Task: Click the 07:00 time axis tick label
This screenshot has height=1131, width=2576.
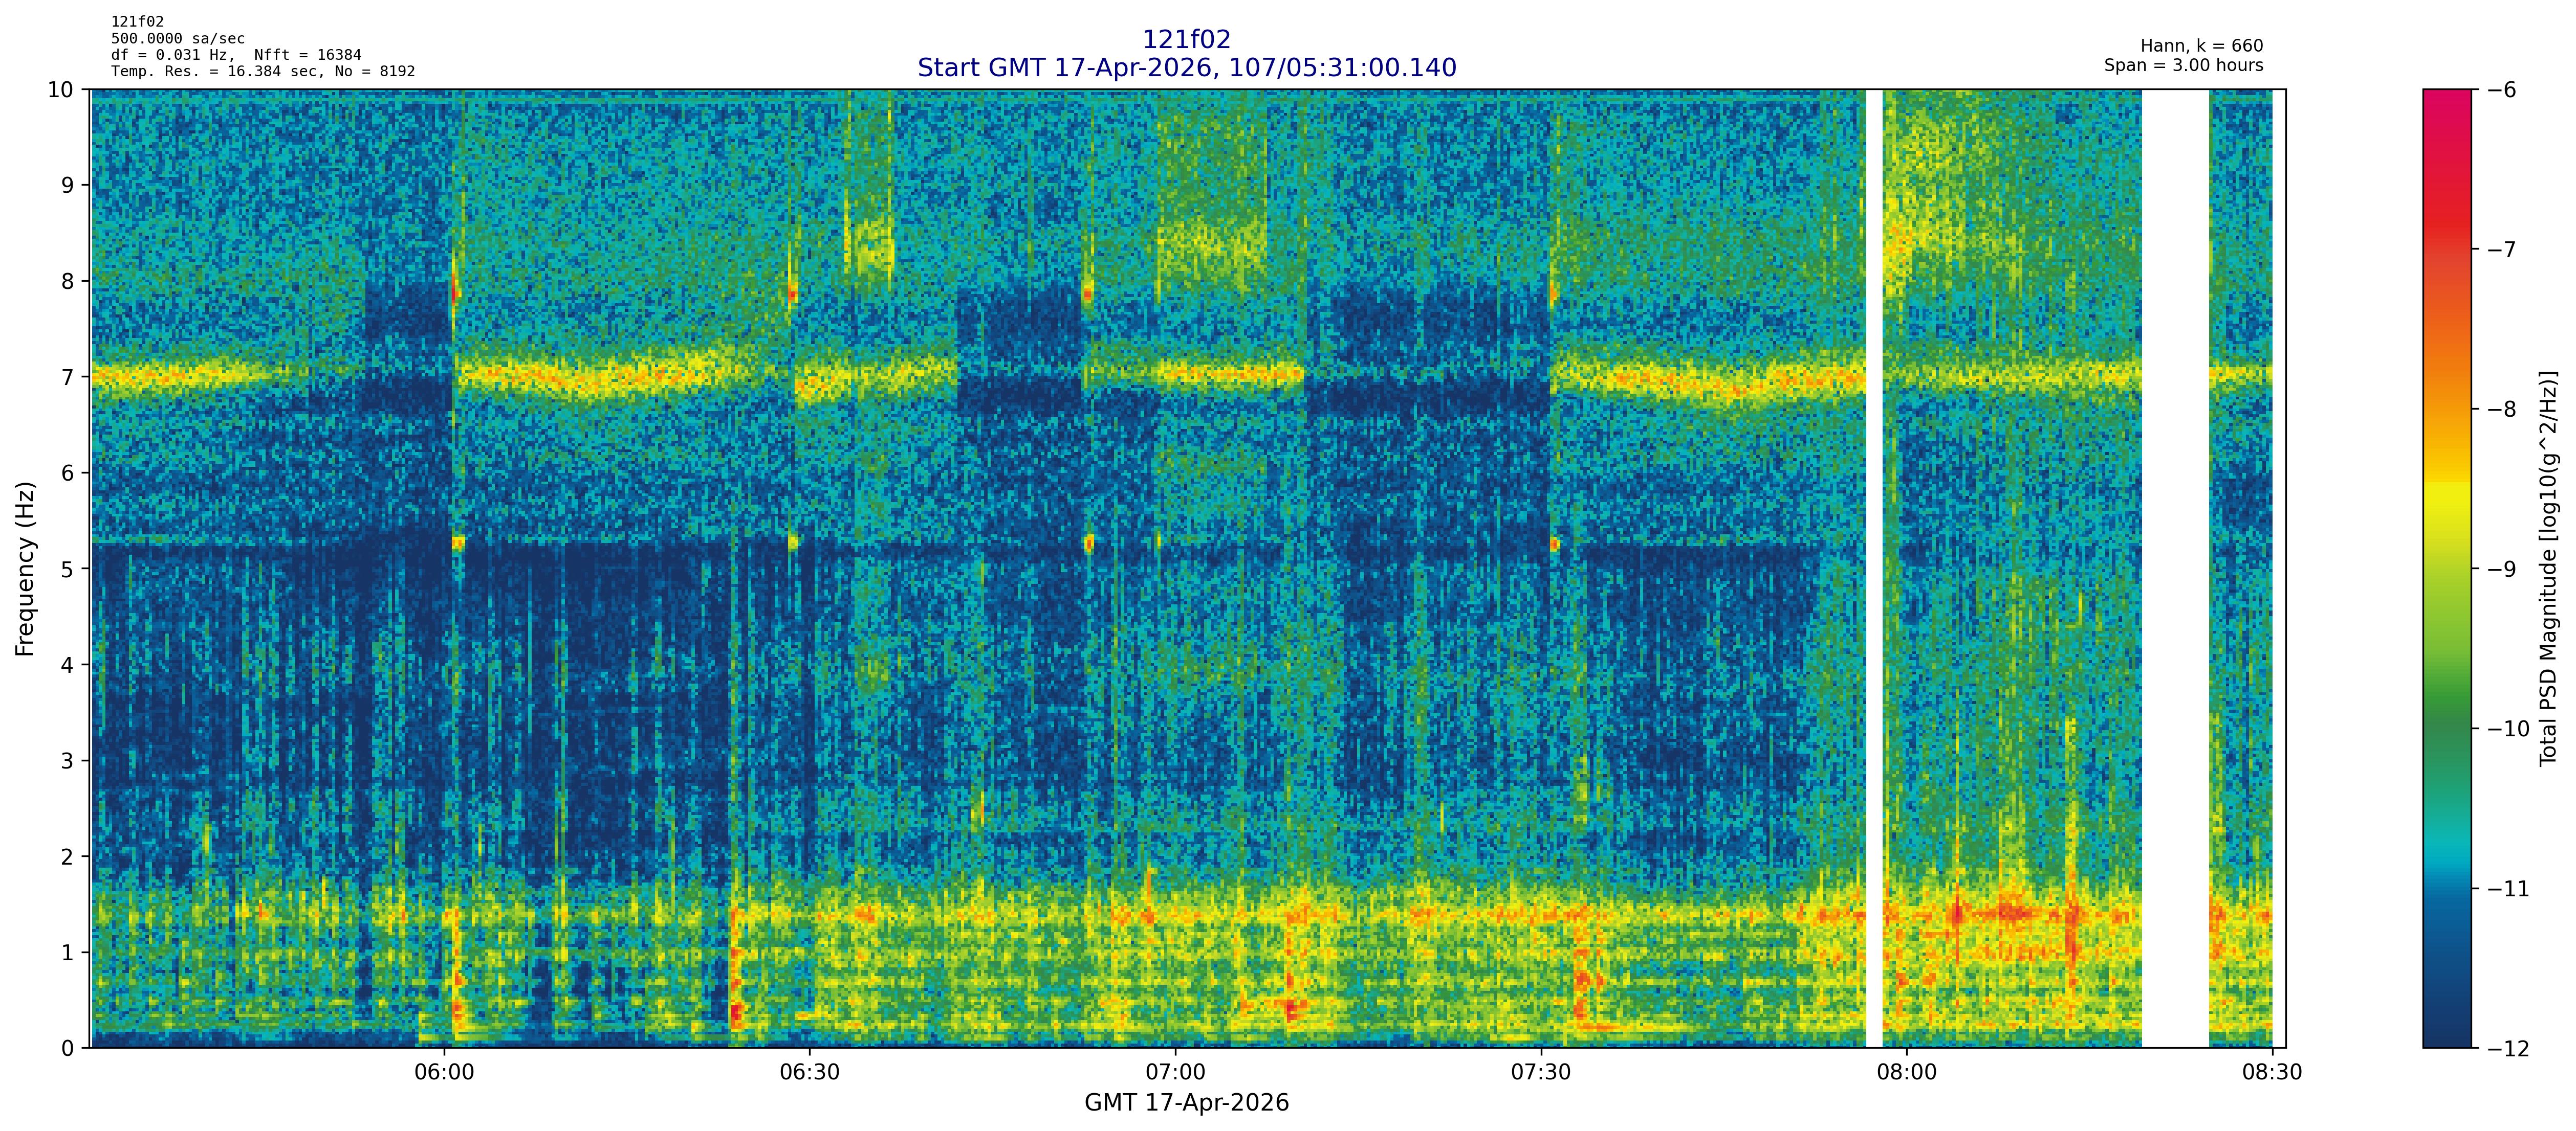Action: click(x=1175, y=1073)
